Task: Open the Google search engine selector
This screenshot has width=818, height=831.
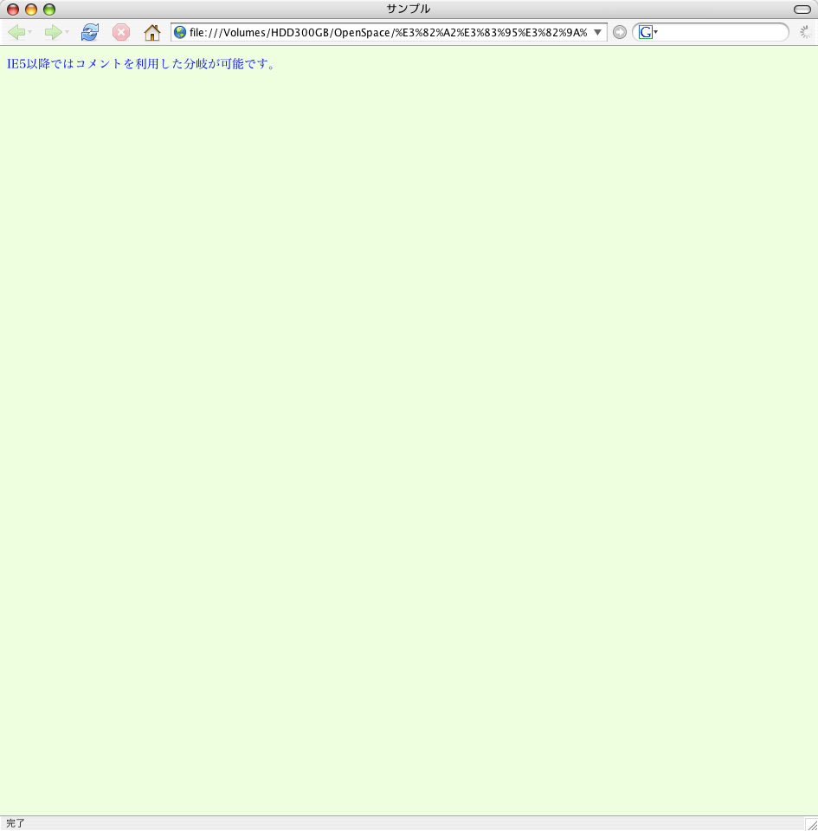Action: (x=648, y=32)
